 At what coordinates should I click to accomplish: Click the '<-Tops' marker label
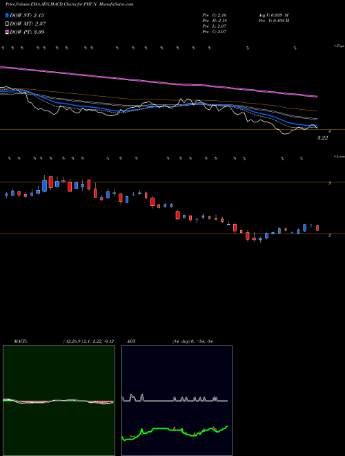[x=339, y=46]
